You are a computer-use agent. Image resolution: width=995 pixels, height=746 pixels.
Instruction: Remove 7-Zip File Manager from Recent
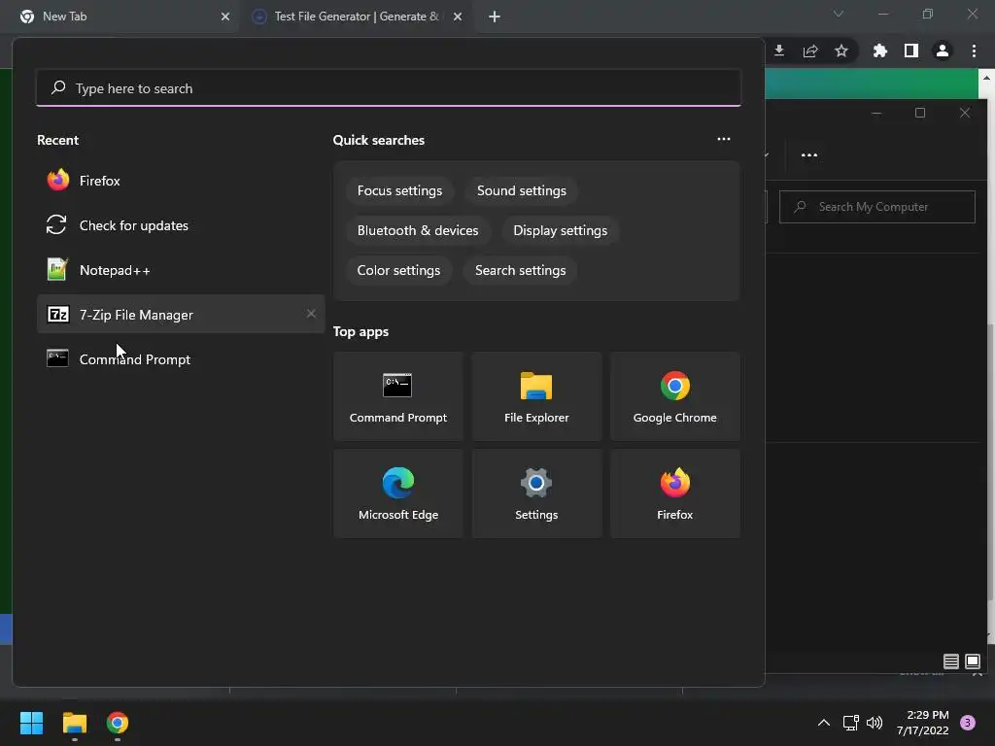click(x=311, y=314)
